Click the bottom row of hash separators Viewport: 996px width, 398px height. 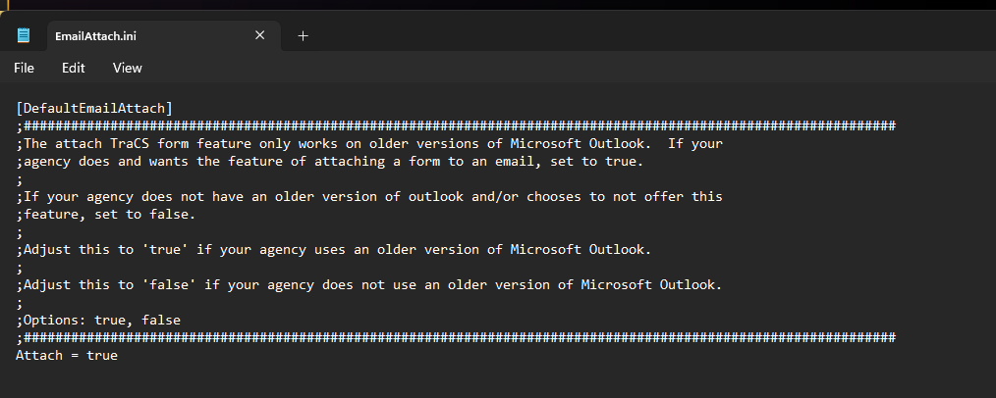pos(457,338)
